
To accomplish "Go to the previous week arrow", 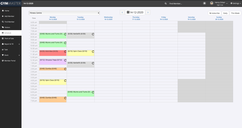I will pyautogui.click(x=122, y=12).
